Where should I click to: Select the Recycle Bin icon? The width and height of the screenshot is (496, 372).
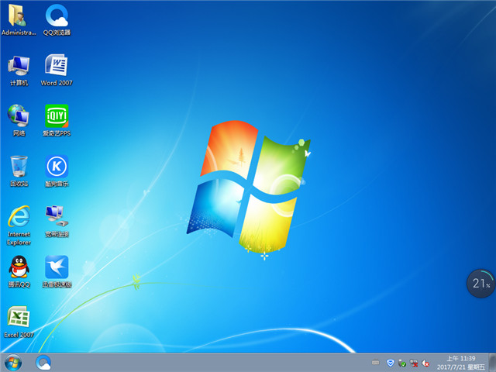click(x=19, y=167)
